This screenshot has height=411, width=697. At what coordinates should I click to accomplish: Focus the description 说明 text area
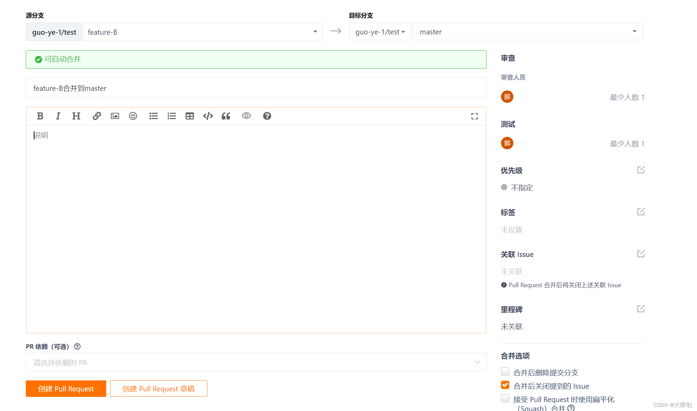256,229
